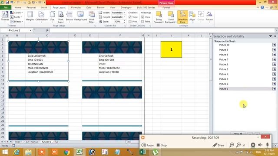This screenshot has height=156, width=278.
Task: Toggle the recorder microphone icon
Action: (x=268, y=145)
